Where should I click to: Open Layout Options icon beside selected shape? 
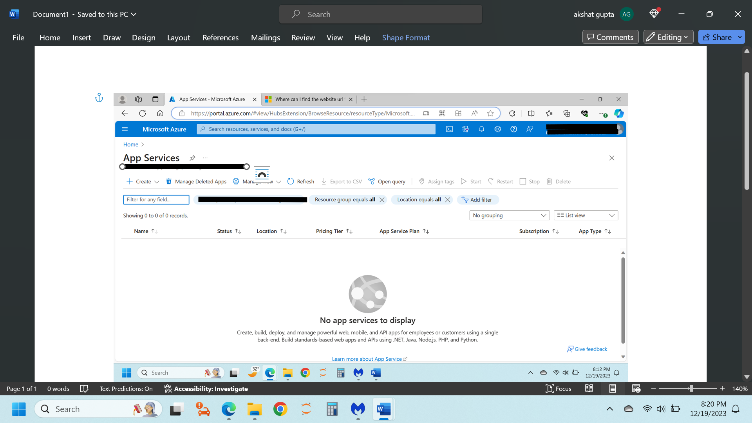point(262,174)
